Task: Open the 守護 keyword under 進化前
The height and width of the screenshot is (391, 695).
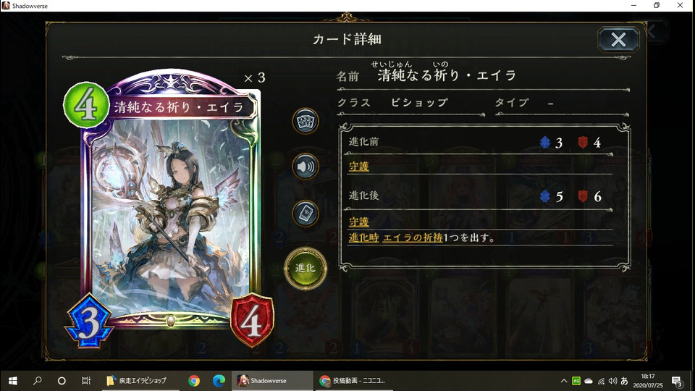Action: [358, 167]
